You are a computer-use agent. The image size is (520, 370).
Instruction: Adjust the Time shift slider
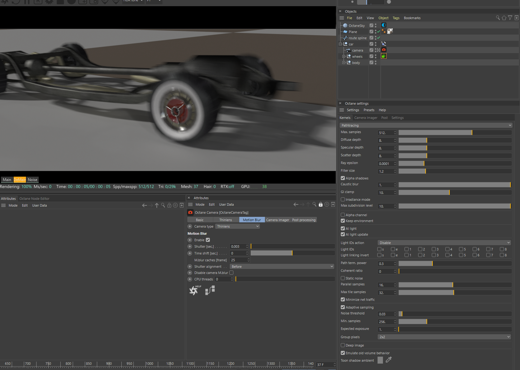293,253
